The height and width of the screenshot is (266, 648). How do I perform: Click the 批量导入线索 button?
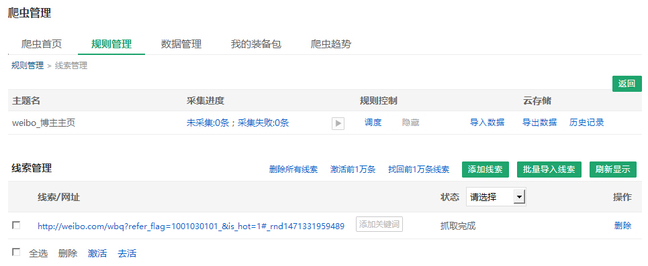tap(549, 170)
